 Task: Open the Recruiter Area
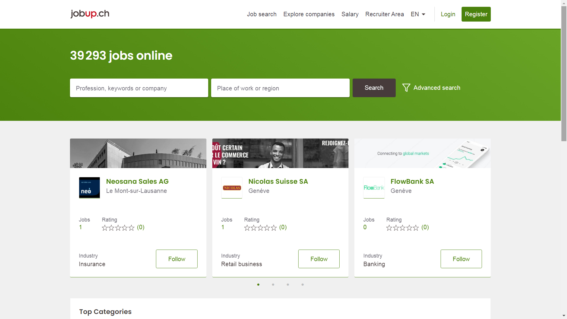[x=384, y=14]
